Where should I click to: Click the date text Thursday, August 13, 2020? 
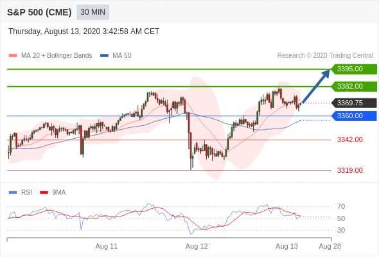pyautogui.click(x=54, y=31)
